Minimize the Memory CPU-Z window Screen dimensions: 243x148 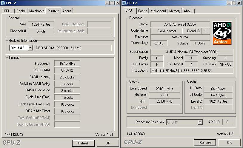107,3
